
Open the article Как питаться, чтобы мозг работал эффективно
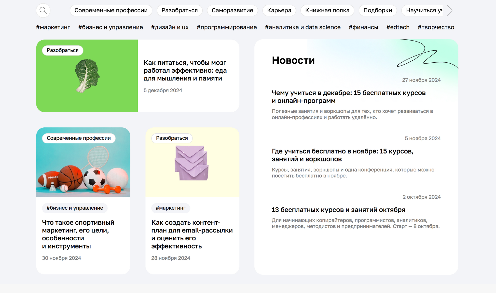click(x=185, y=70)
